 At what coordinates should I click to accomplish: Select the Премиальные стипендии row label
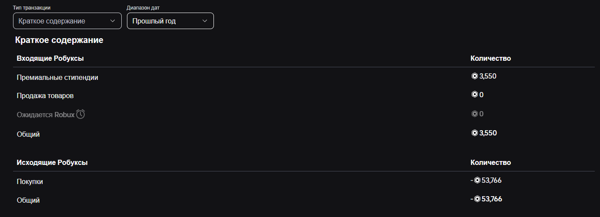tap(57, 77)
